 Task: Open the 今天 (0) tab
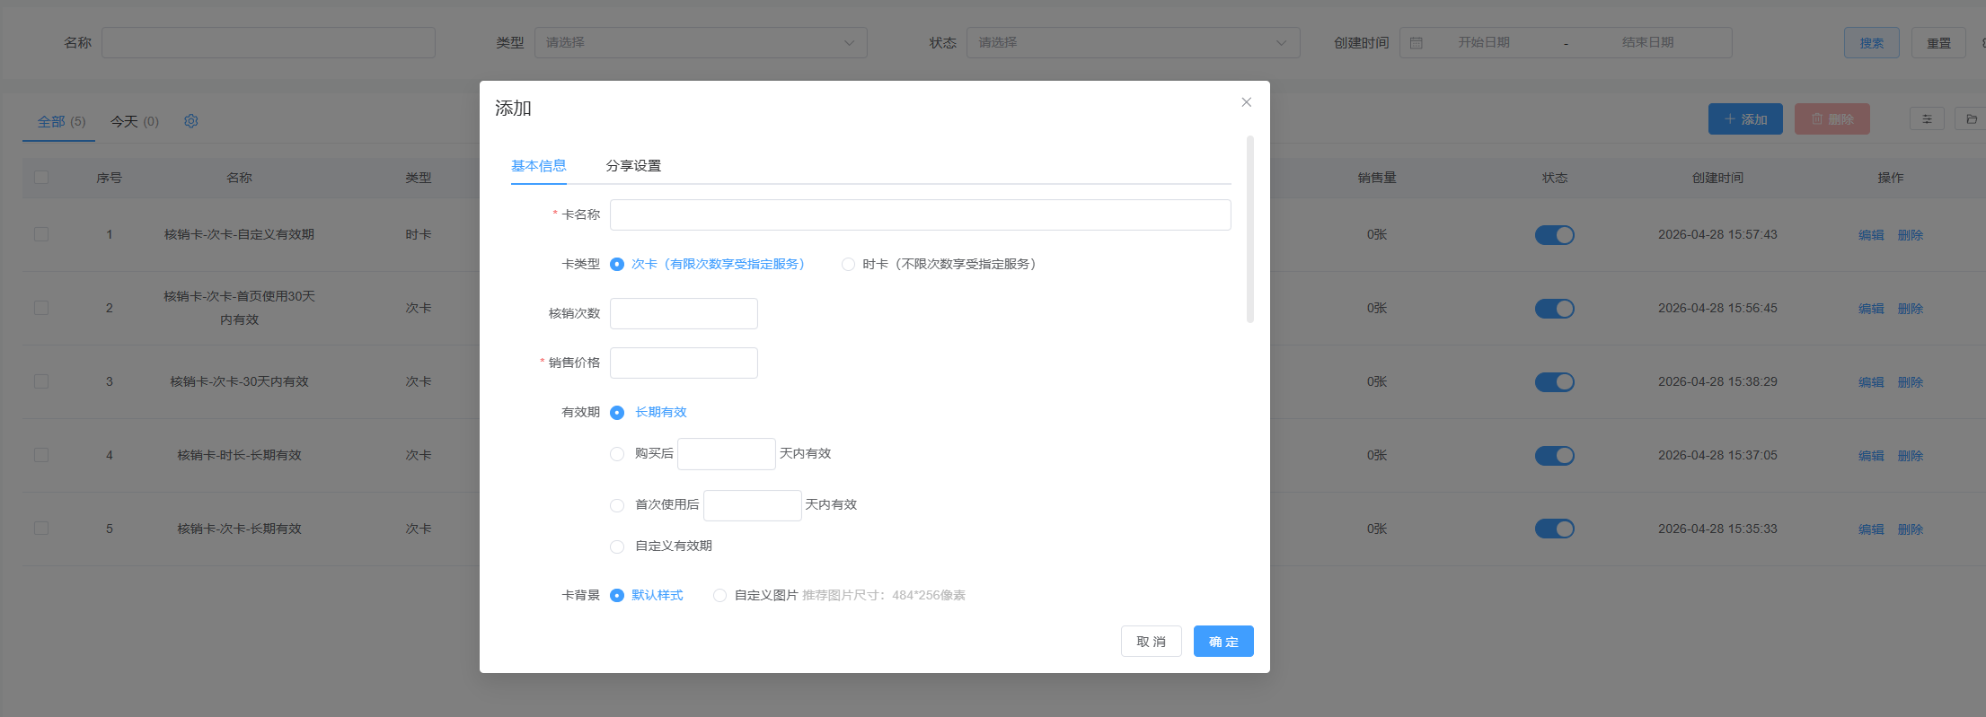[135, 121]
